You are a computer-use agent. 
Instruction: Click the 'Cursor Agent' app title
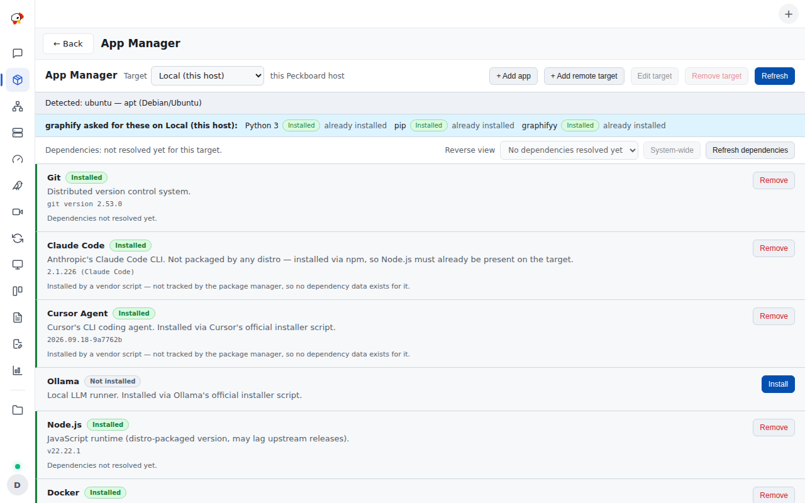tap(77, 314)
